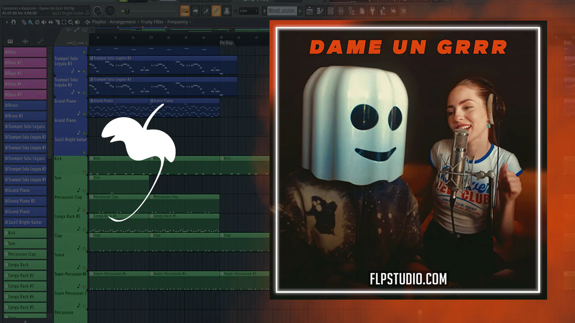Select the Draw pencil tool

click(x=24, y=22)
